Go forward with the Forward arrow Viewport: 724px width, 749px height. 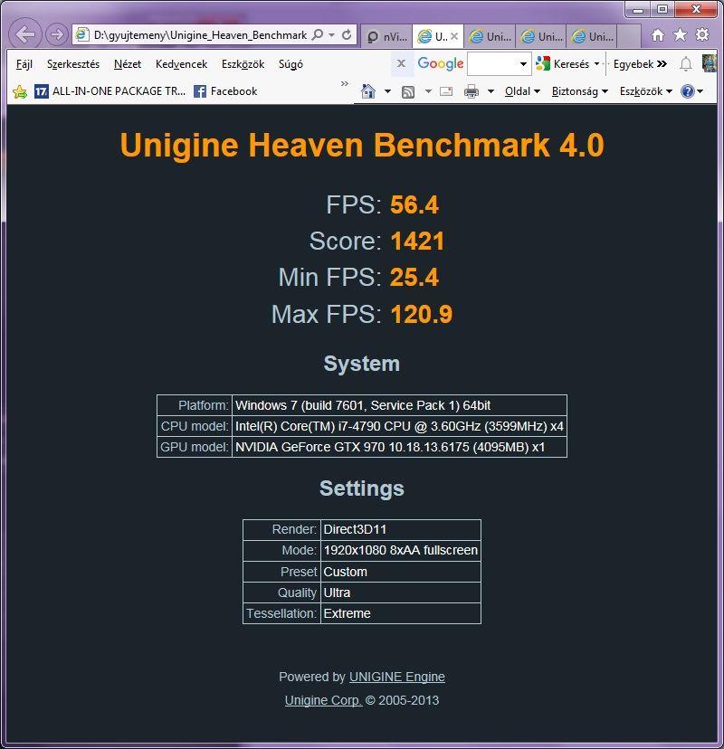click(x=57, y=34)
